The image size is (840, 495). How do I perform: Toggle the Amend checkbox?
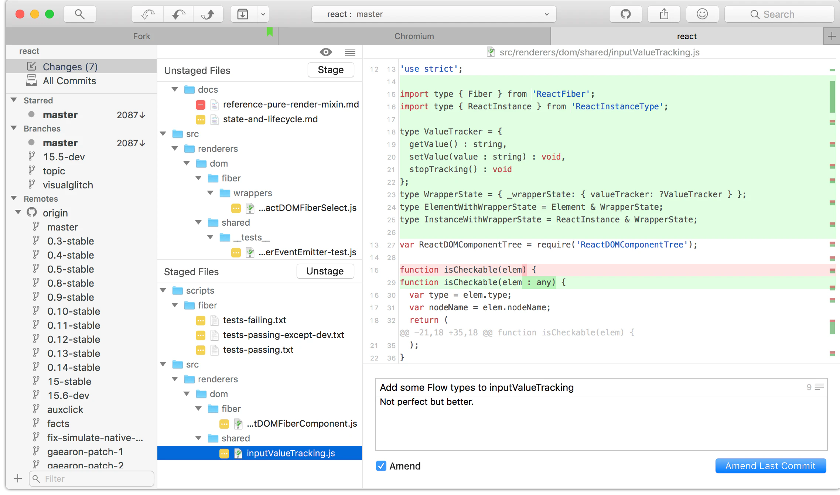[381, 466]
